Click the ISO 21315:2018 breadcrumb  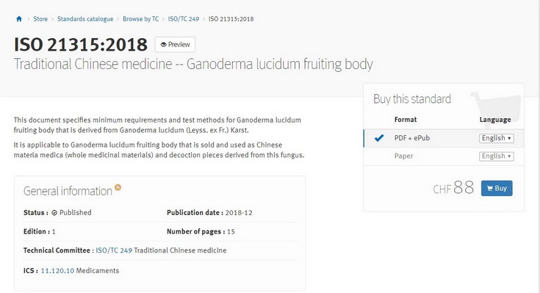231,19
